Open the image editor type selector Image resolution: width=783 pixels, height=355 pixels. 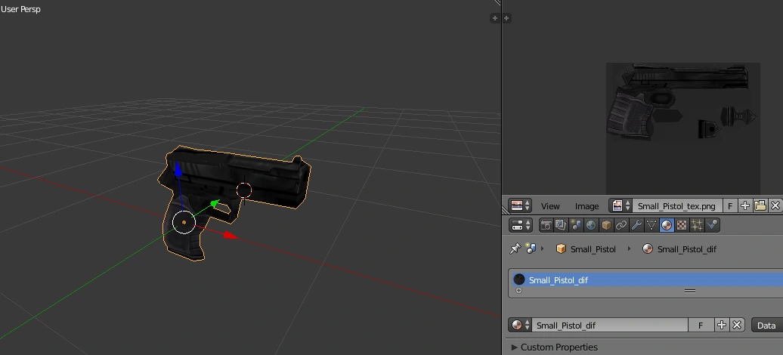coord(520,205)
